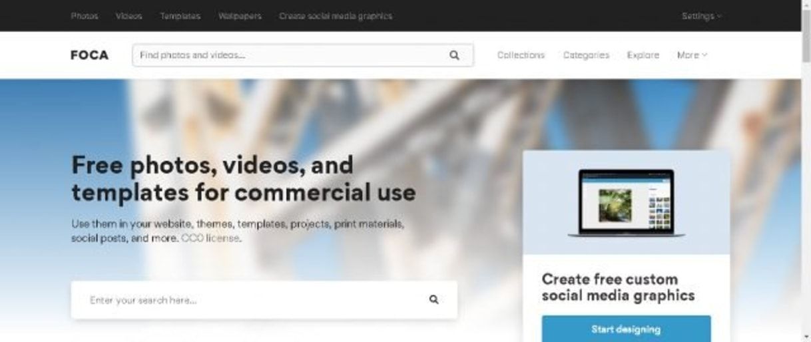Screen dimensions: 811x342
Task: Click the laptop preview image
Action: (626, 203)
